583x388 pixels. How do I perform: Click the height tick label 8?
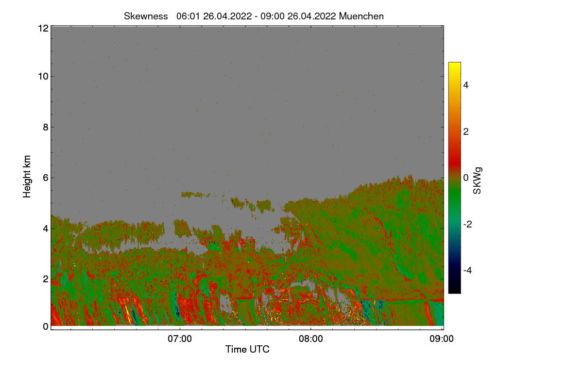point(46,127)
